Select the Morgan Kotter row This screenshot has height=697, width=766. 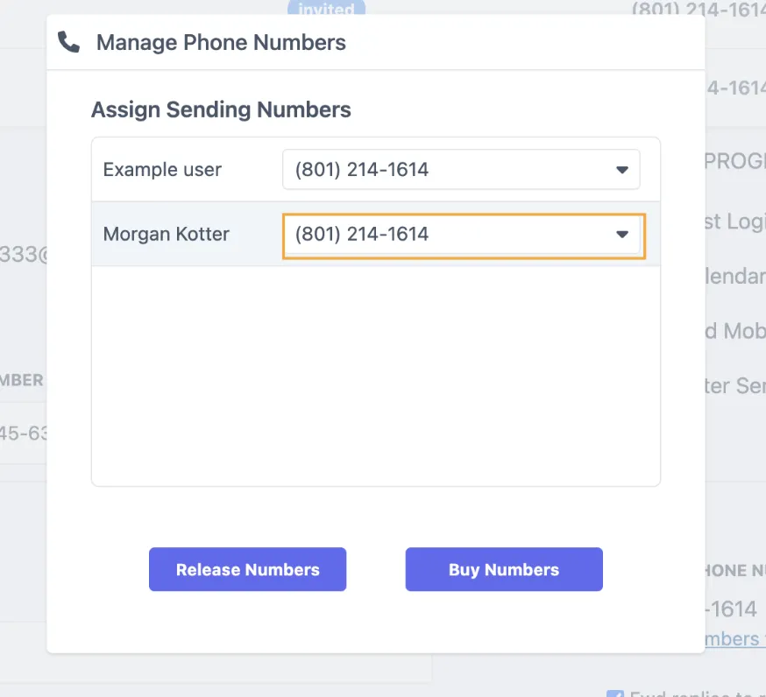pyautogui.click(x=166, y=234)
